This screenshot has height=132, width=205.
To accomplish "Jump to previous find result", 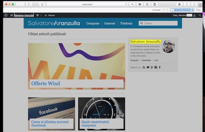I will point(164,10).
